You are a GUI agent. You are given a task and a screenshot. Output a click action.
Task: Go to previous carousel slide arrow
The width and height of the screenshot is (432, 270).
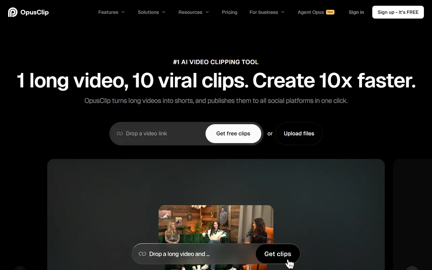click(20, 269)
